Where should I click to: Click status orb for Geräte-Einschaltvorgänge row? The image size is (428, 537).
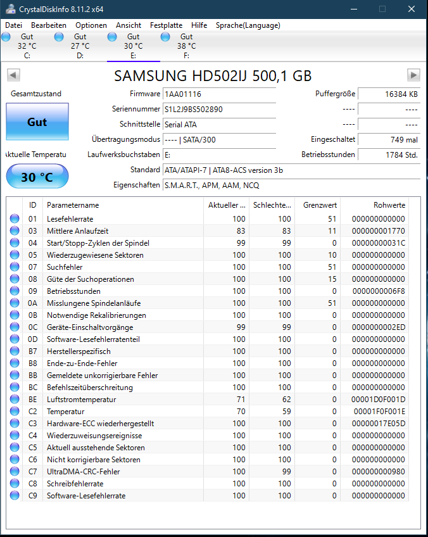tap(15, 327)
